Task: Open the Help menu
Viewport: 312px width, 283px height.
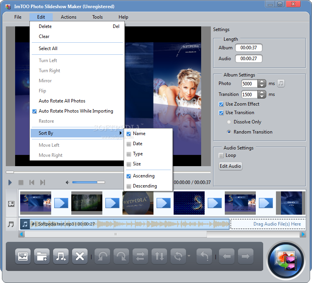Action: 123,17
